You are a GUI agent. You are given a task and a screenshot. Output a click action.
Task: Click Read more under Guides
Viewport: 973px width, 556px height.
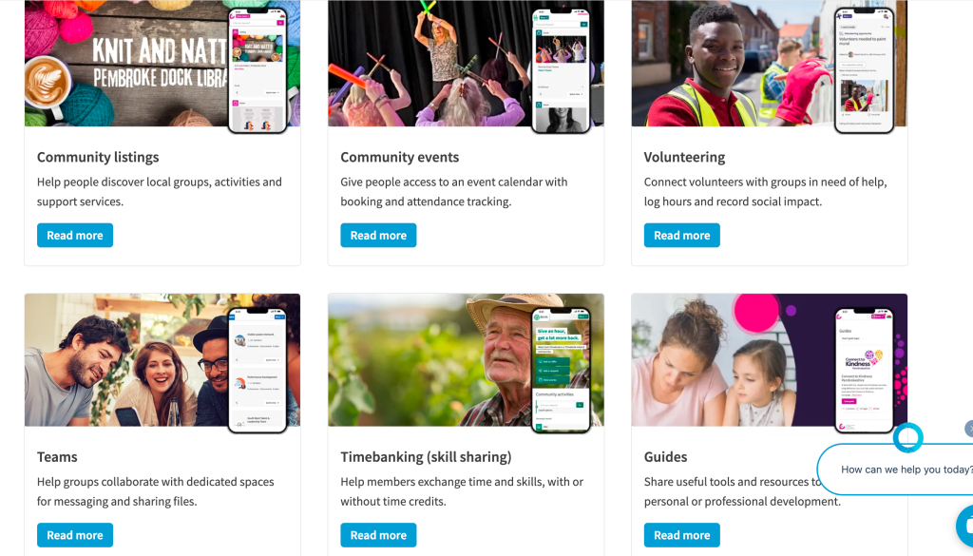[682, 535]
